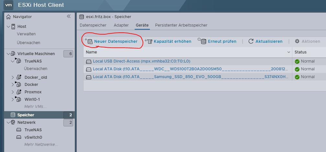Image resolution: width=326 pixels, height=152 pixels.
Task: Click the VMware vm logo
Action: [9, 5]
